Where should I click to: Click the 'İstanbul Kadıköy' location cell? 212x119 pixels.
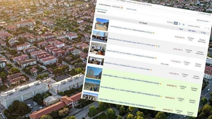(198, 65)
